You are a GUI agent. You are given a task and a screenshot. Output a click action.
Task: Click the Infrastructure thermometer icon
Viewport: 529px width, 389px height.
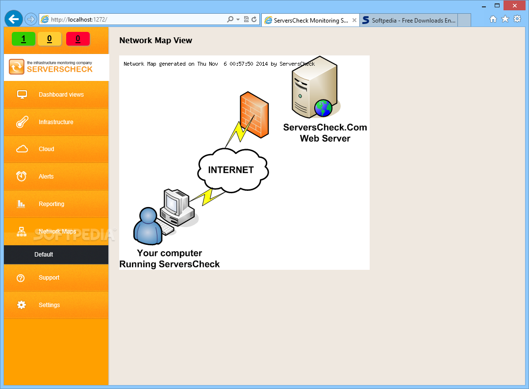coord(22,122)
